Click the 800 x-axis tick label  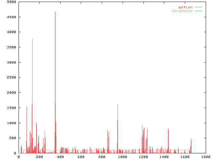pos(102,157)
